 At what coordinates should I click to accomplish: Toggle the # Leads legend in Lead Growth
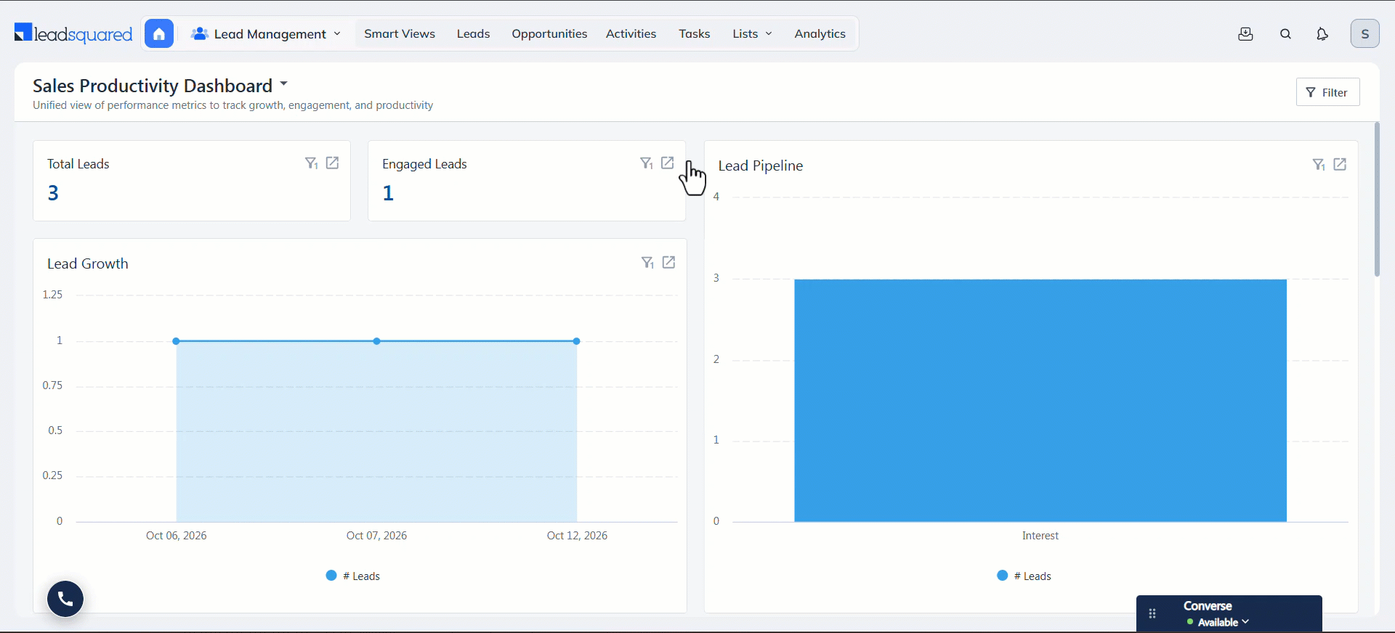tap(353, 576)
